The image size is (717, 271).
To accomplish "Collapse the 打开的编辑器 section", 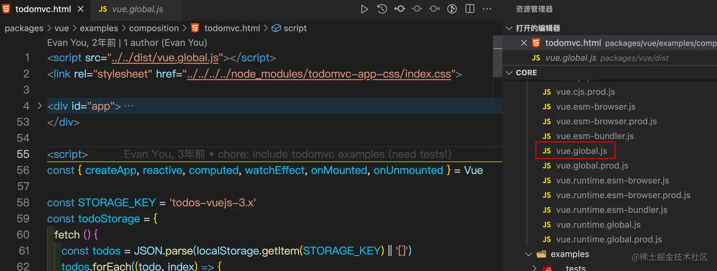I will tap(509, 28).
